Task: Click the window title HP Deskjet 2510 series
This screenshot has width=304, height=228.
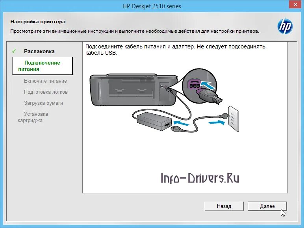Action: point(152,6)
